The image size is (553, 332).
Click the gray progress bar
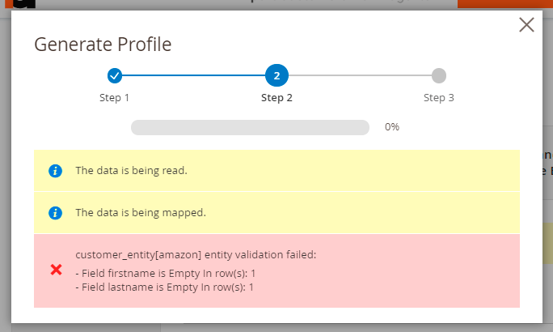point(250,127)
